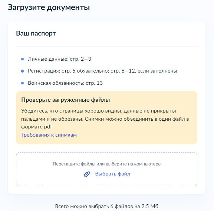The width and height of the screenshot is (214, 211).
Task: Click the "Убедитесь, что страницы хорошо видны" warning text
Action: click(x=99, y=111)
